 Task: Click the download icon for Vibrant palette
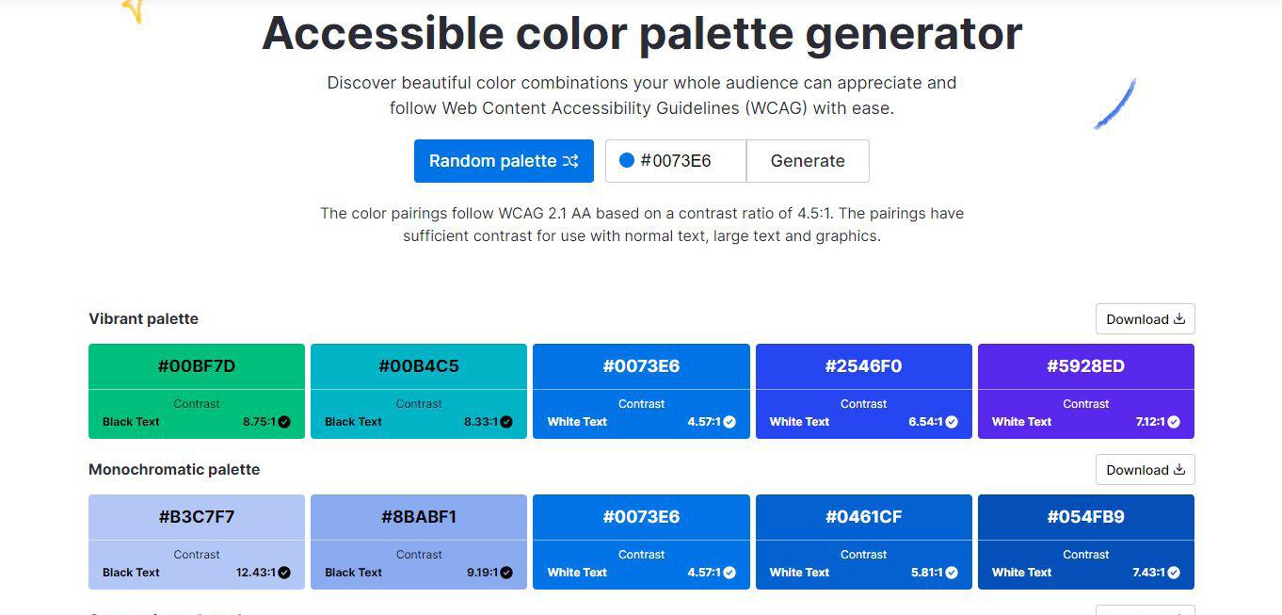(1178, 319)
